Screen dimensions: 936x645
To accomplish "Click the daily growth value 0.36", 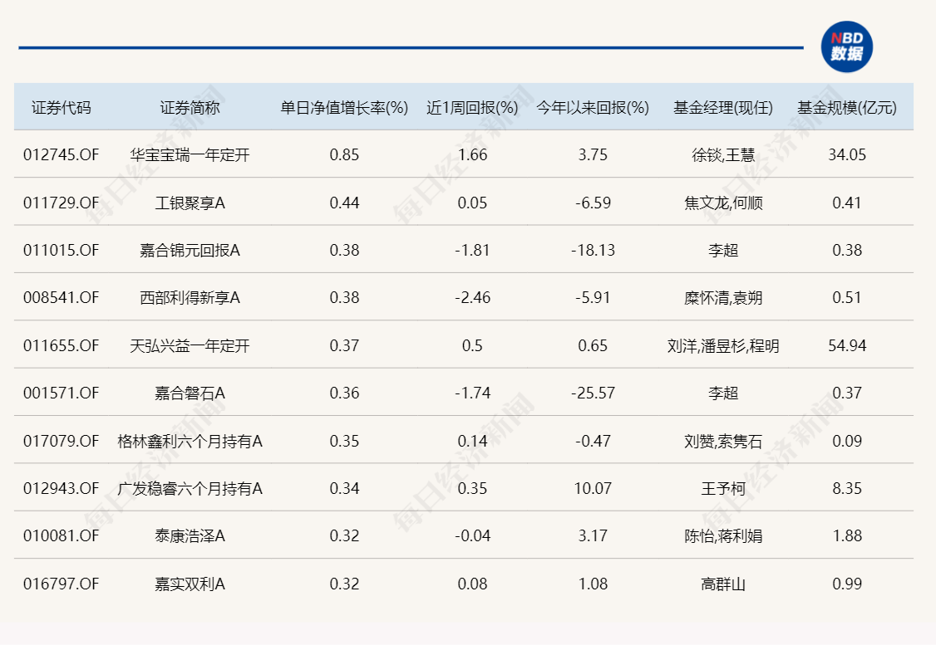I will 344,393.
